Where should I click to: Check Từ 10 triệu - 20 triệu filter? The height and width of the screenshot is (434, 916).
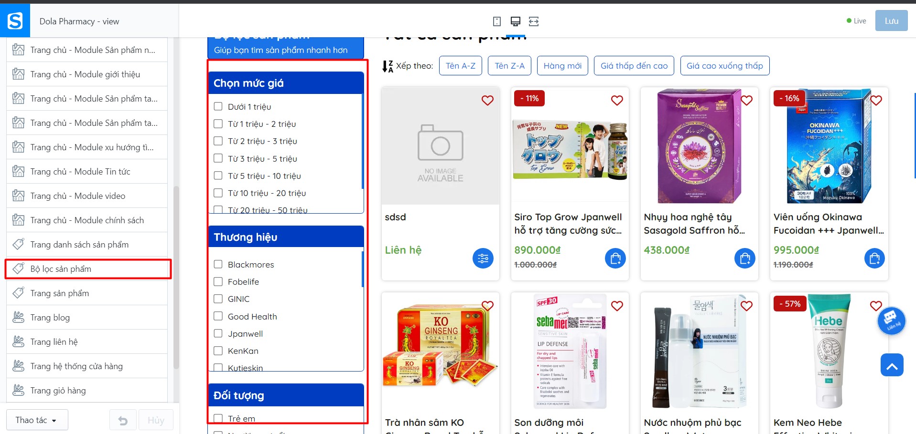tap(218, 193)
